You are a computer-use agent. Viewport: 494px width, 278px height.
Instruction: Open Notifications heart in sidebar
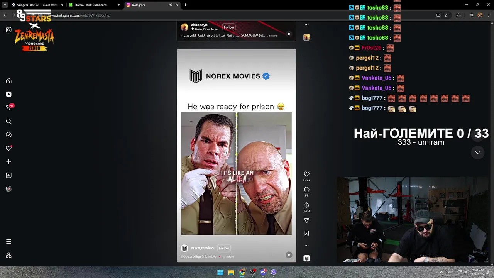point(8,148)
